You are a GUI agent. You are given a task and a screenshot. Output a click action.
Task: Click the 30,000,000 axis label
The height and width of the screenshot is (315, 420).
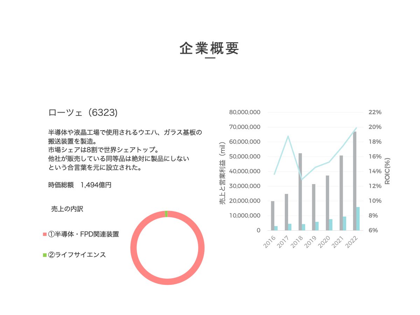tap(245, 186)
